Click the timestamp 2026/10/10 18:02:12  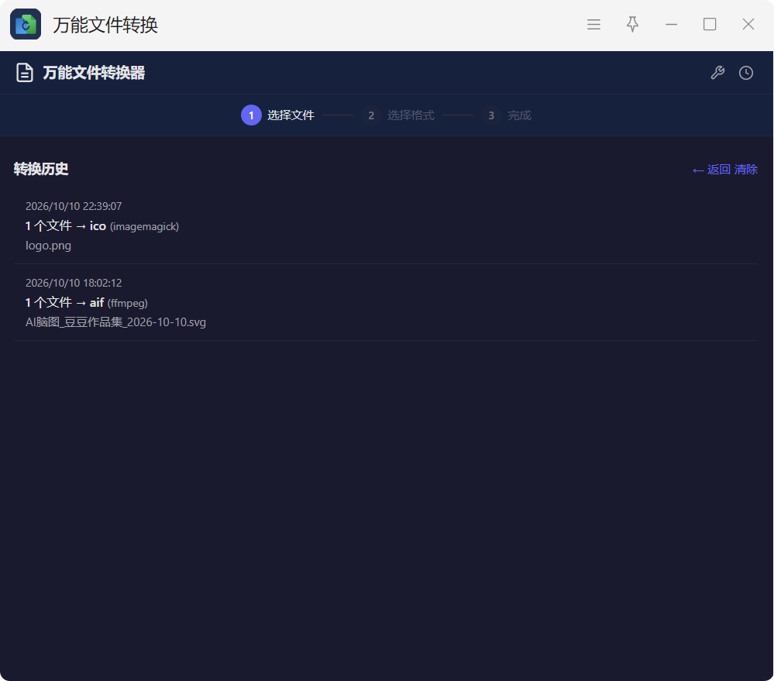[x=74, y=283]
